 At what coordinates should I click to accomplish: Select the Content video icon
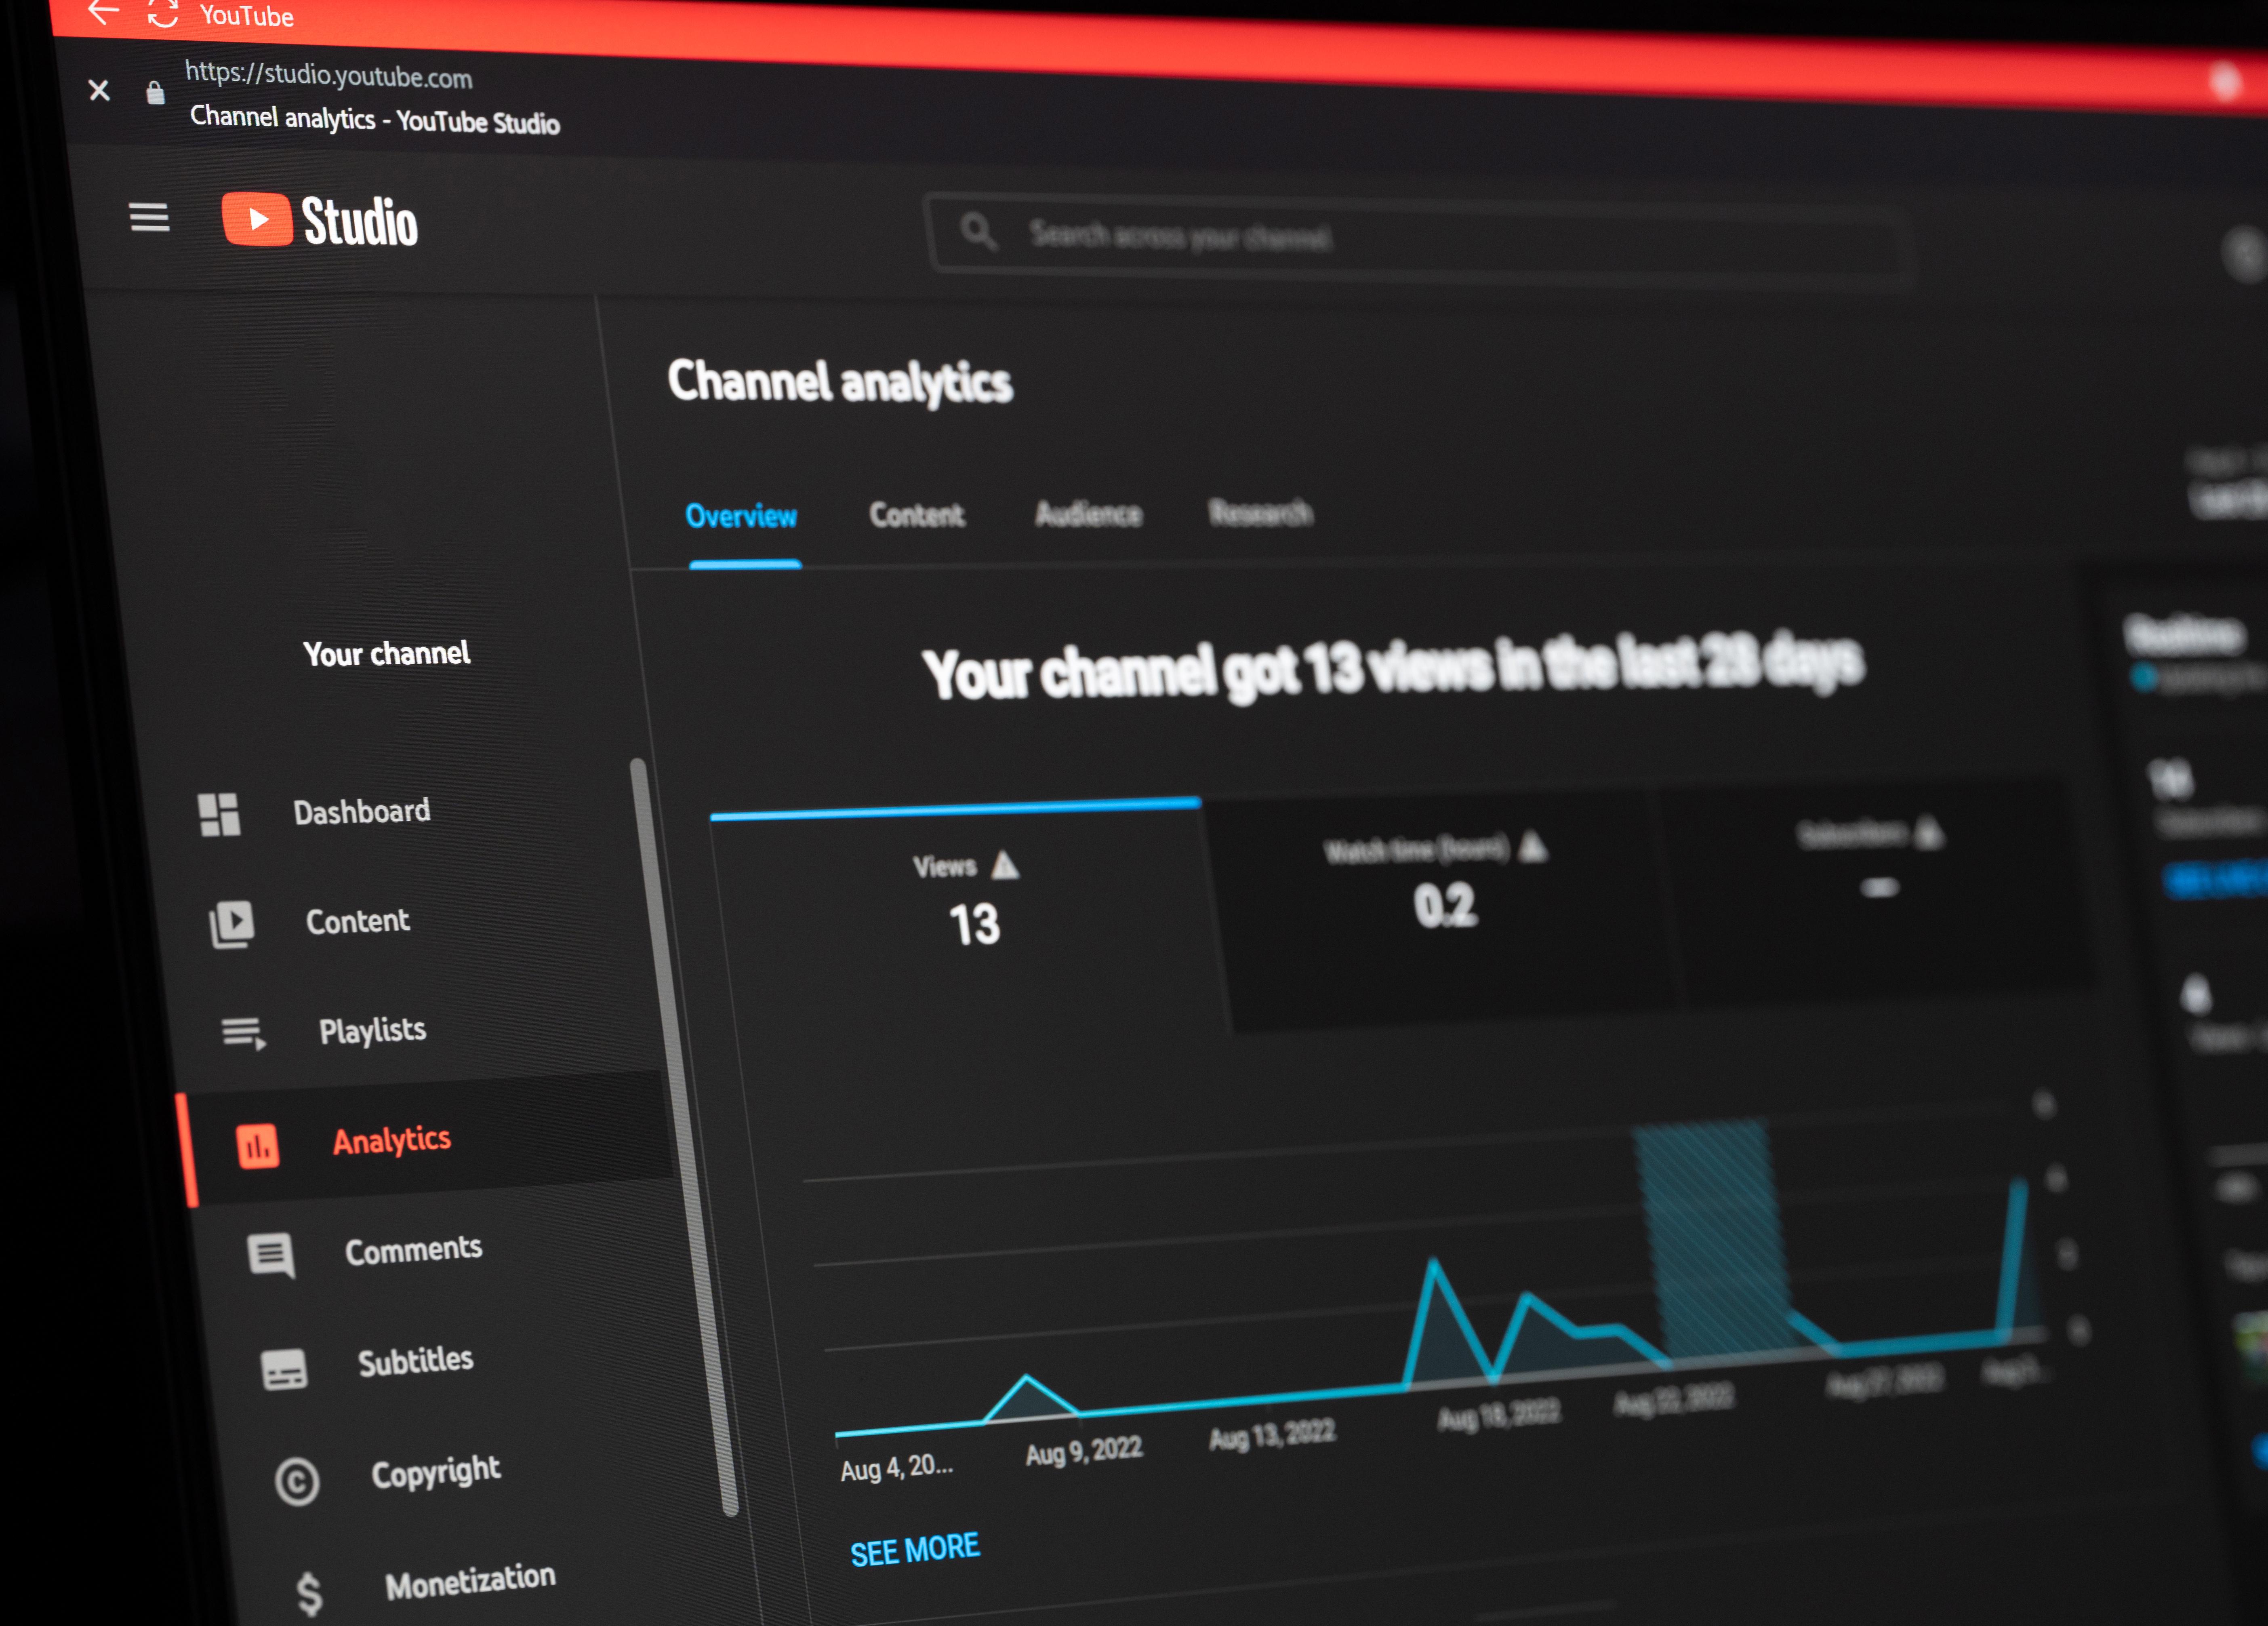231,924
